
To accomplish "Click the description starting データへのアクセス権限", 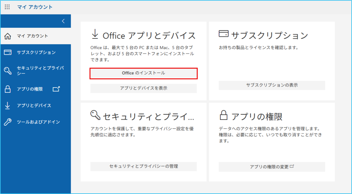I will [271, 135].
